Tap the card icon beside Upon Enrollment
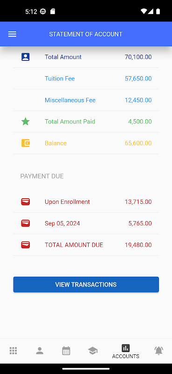This screenshot has width=172, height=374. pos(26,202)
